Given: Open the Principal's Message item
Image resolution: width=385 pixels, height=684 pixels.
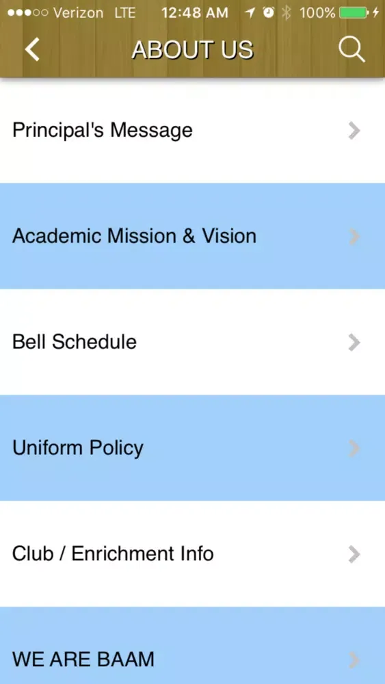Looking at the screenshot, I should (192, 131).
